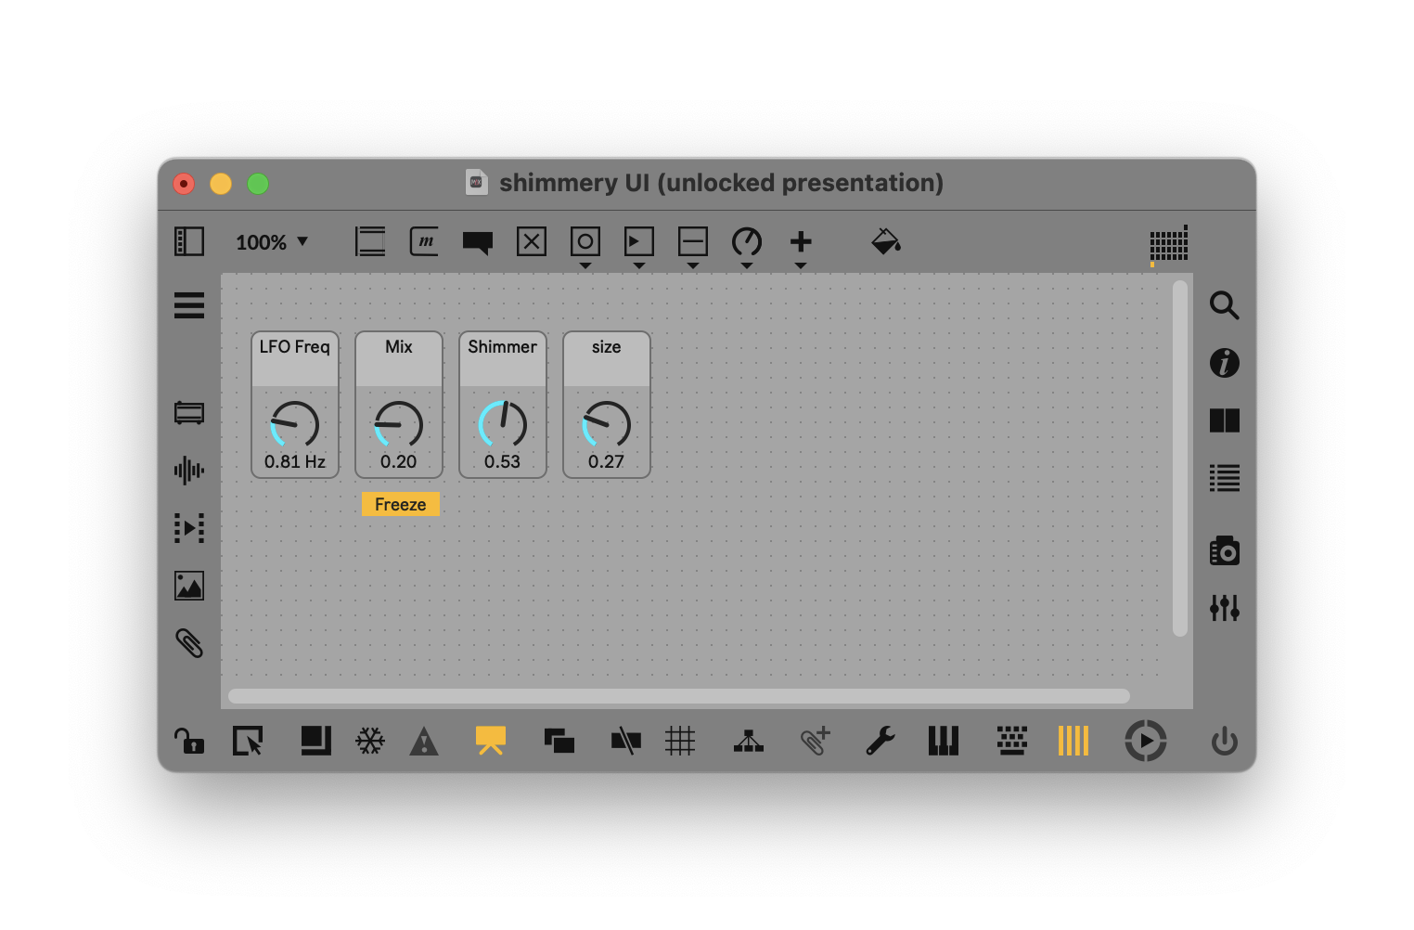The height and width of the screenshot is (930, 1414).
Task: Click the yellow Freeze button
Action: click(x=401, y=504)
